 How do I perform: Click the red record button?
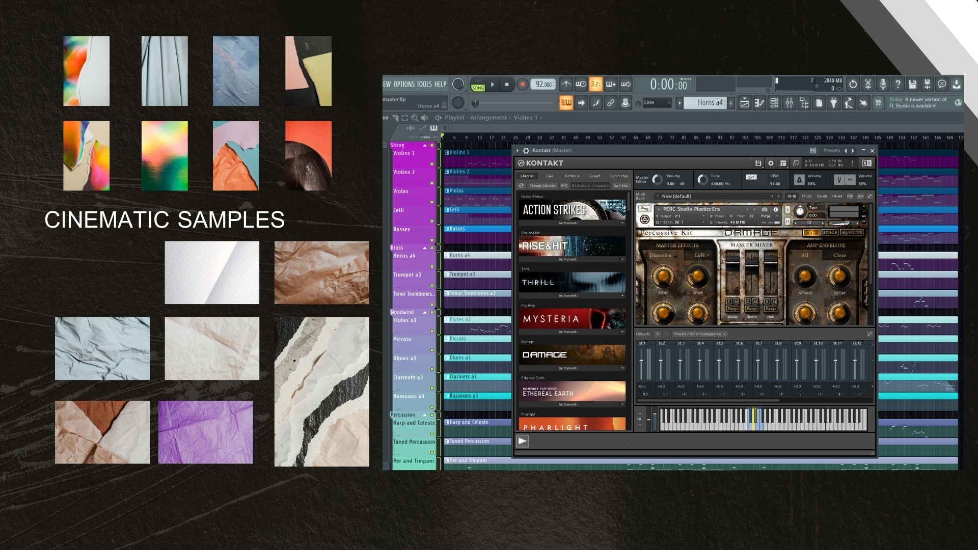click(522, 85)
